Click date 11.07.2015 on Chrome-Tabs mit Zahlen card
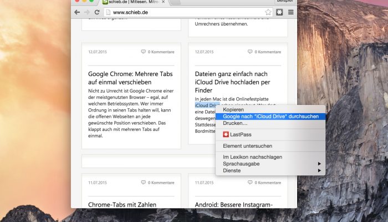The width and height of the screenshot is (388, 222). 98,183
